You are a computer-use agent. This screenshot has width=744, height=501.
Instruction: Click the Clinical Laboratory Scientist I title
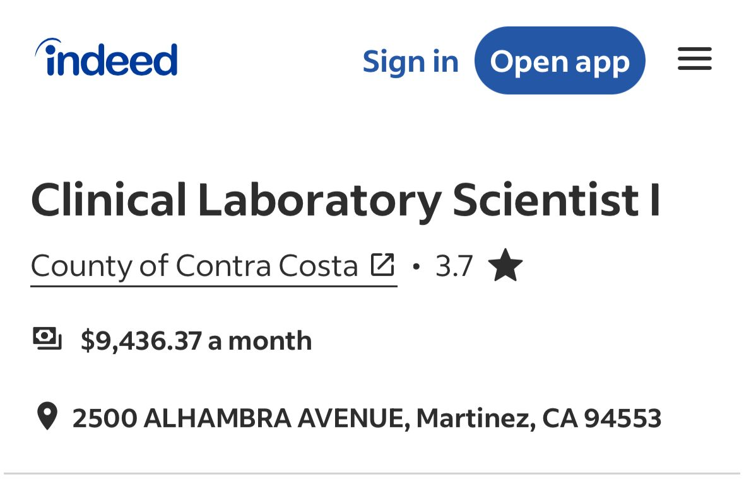tap(345, 200)
